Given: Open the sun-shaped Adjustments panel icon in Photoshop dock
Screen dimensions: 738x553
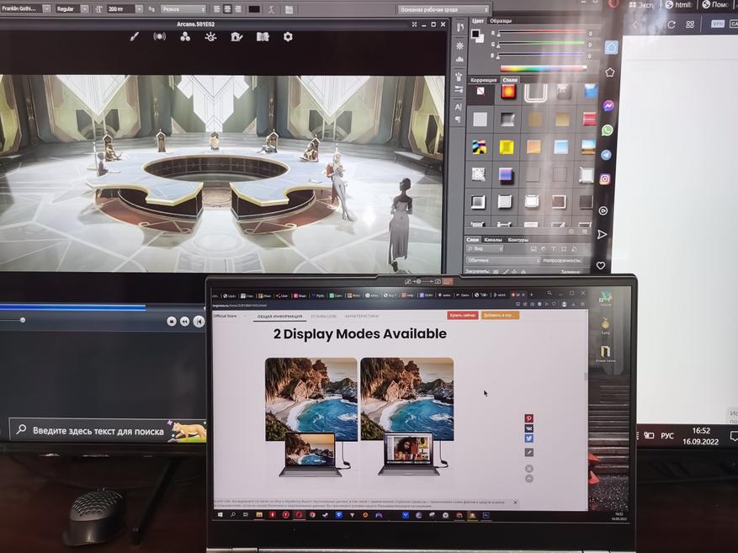Looking at the screenshot, I should point(459,45).
